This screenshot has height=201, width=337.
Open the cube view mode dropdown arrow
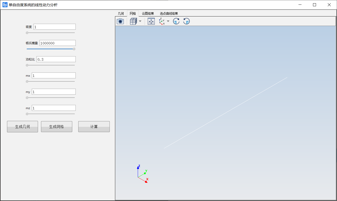tap(140, 21)
